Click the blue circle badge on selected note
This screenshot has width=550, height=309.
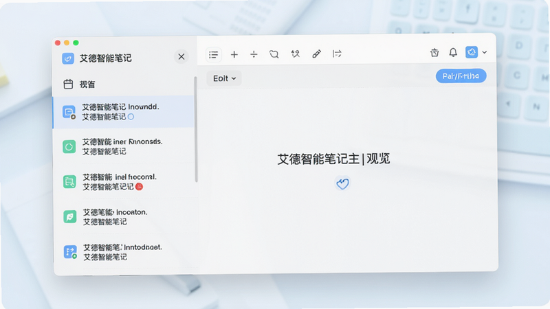click(131, 117)
